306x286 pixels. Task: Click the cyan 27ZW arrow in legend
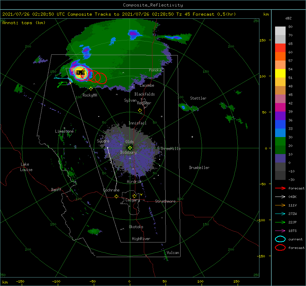pyautogui.click(x=280, y=214)
